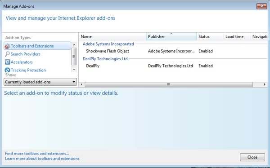Click the Adobe Systems Incorpor... publisher cell

coord(171,51)
